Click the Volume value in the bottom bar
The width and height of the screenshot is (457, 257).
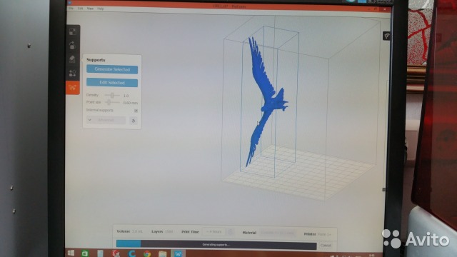[x=137, y=231]
